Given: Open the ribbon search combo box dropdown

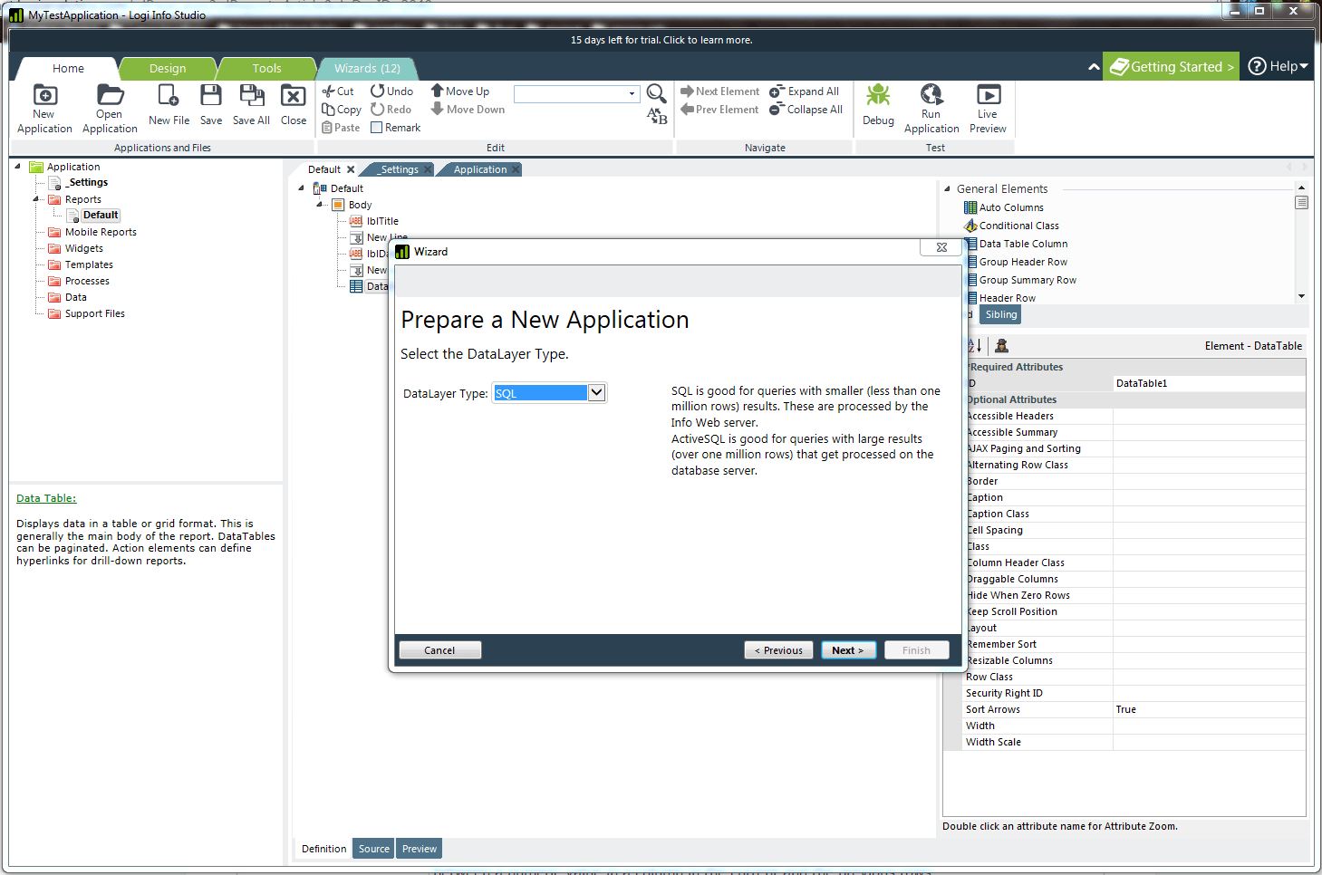Looking at the screenshot, I should (x=632, y=94).
